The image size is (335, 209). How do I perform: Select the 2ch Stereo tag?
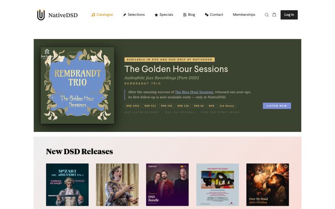point(227,106)
